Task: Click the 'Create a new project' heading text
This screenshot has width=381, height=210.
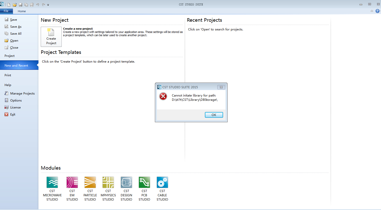Action: click(x=78, y=29)
